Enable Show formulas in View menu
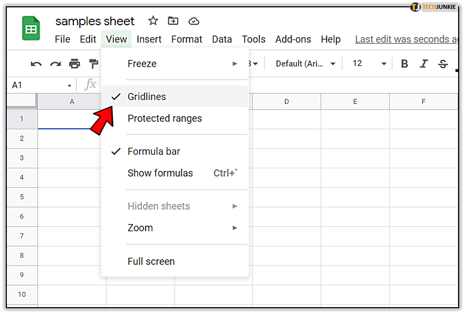The image size is (465, 314). [160, 173]
